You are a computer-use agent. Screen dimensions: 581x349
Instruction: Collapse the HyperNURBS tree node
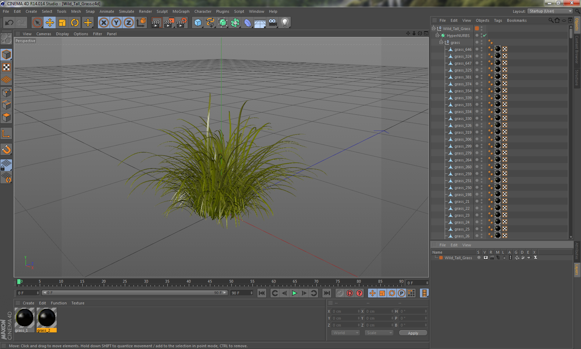437,35
